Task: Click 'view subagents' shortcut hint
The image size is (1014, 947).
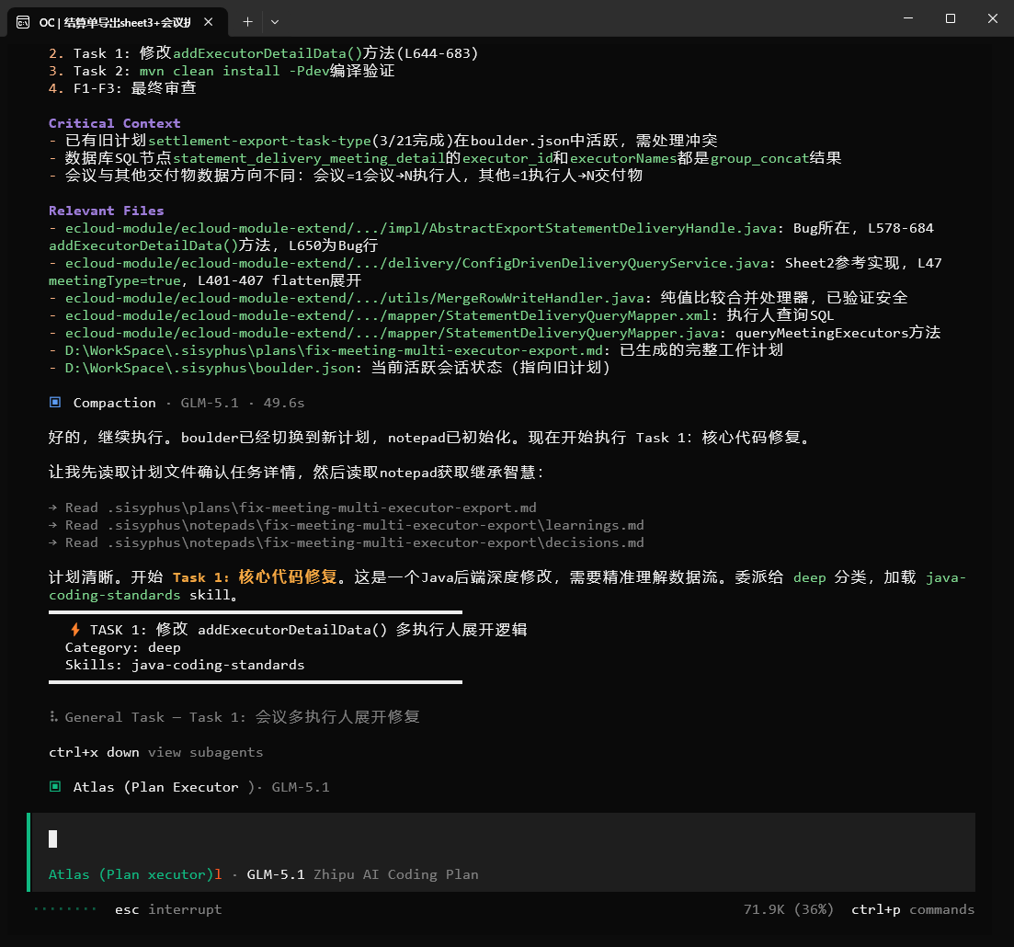Action: click(205, 752)
